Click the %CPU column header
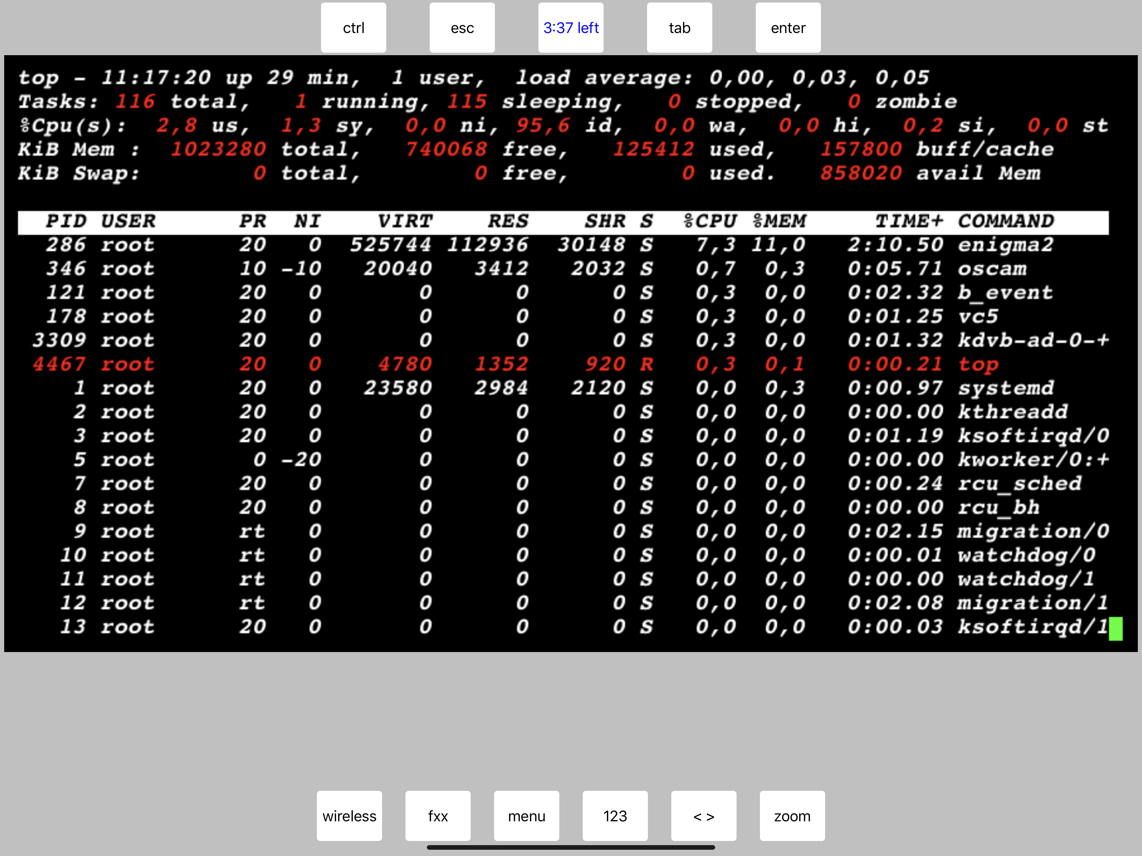The width and height of the screenshot is (1142, 856). pyautogui.click(x=710, y=222)
